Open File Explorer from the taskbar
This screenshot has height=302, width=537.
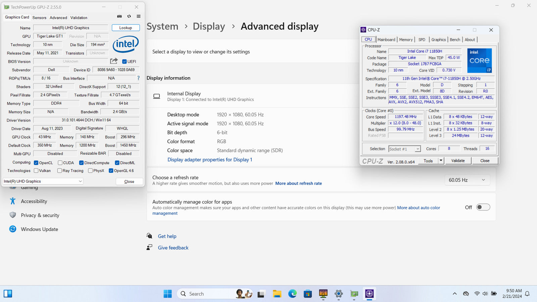click(277, 294)
